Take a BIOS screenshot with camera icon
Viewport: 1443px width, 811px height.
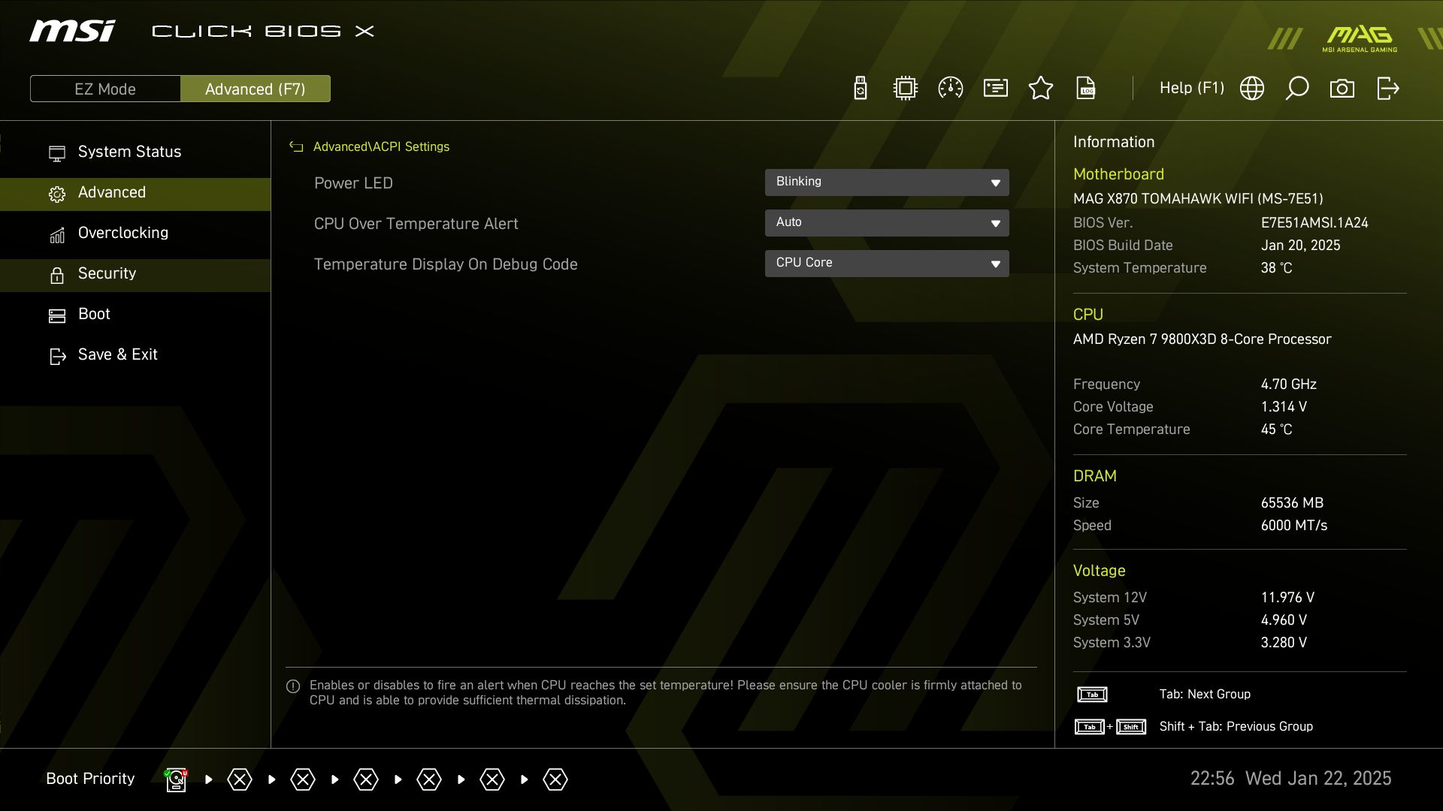(x=1342, y=88)
